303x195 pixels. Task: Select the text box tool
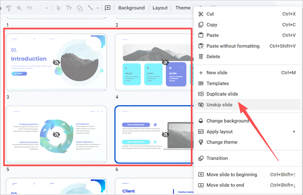tap(69, 8)
